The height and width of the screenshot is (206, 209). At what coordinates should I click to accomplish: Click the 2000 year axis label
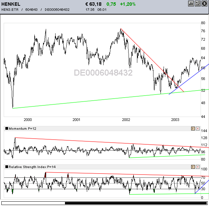(28, 120)
